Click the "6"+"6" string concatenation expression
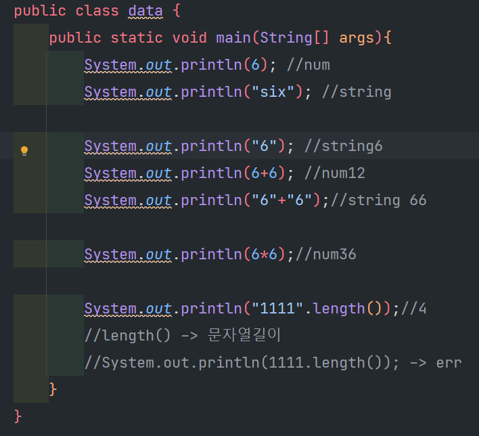This screenshot has width=479, height=436. click(x=281, y=200)
